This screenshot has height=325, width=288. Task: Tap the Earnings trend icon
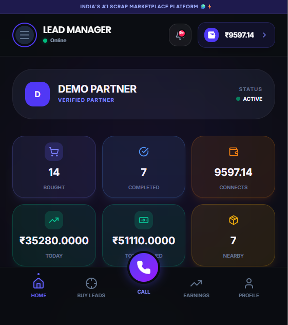(x=196, y=283)
